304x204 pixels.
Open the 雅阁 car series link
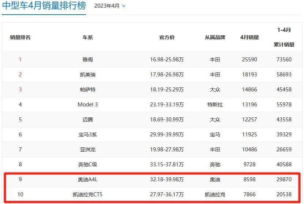(88, 60)
